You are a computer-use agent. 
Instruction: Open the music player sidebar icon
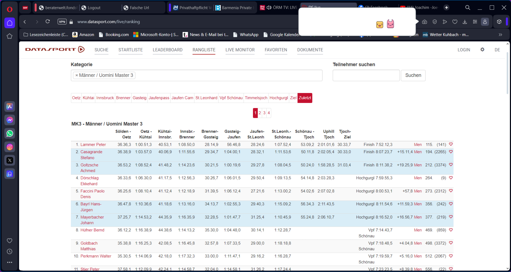coord(10,174)
